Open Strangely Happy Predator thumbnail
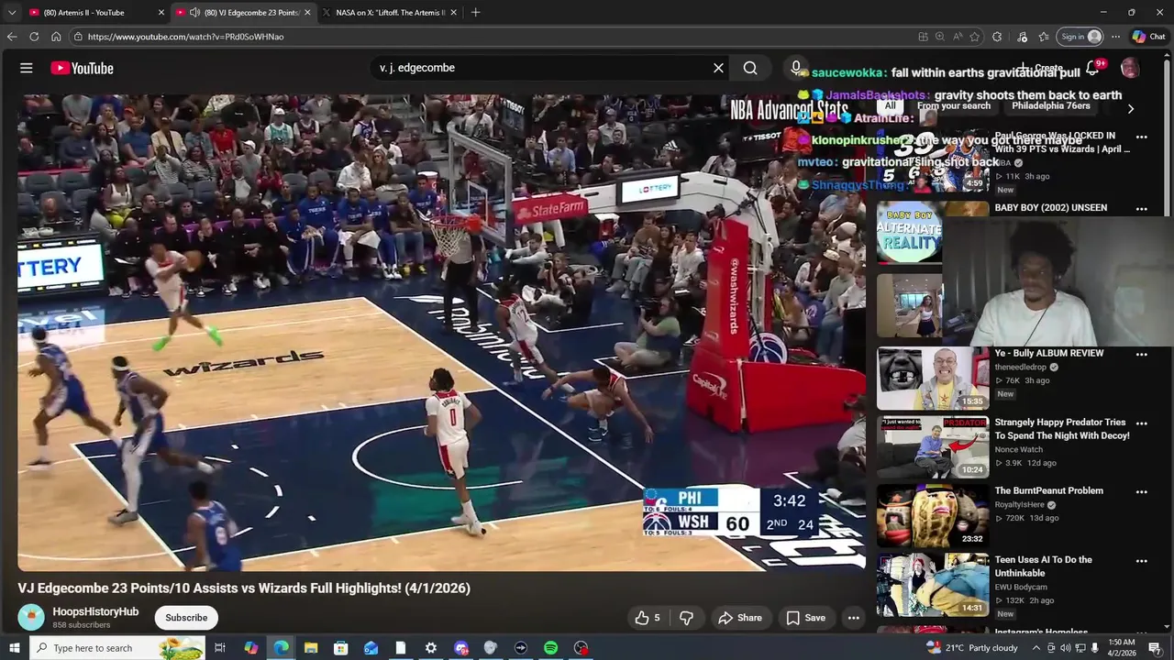 (x=933, y=447)
